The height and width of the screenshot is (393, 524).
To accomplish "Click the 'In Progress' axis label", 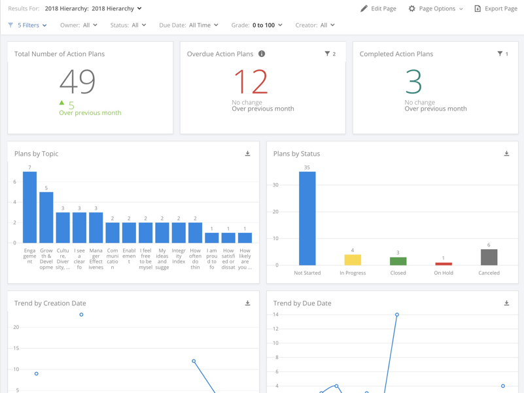I will click(x=353, y=273).
